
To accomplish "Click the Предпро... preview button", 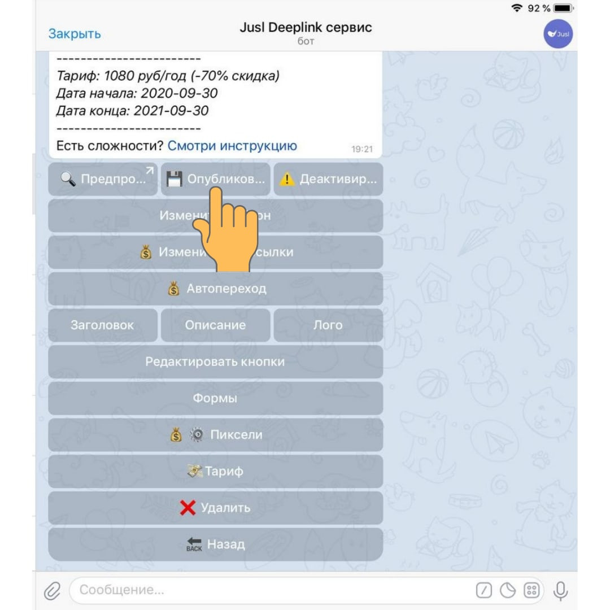I will pyautogui.click(x=103, y=179).
